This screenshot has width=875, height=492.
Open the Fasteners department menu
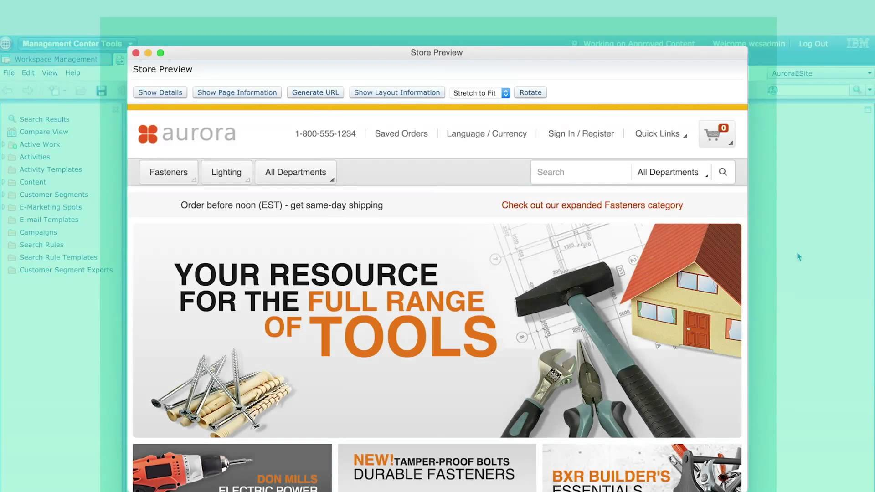169,172
